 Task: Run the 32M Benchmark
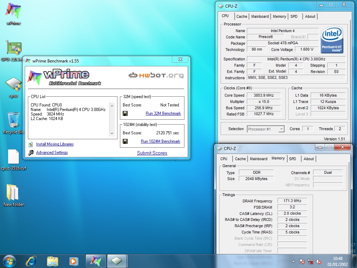(163, 113)
